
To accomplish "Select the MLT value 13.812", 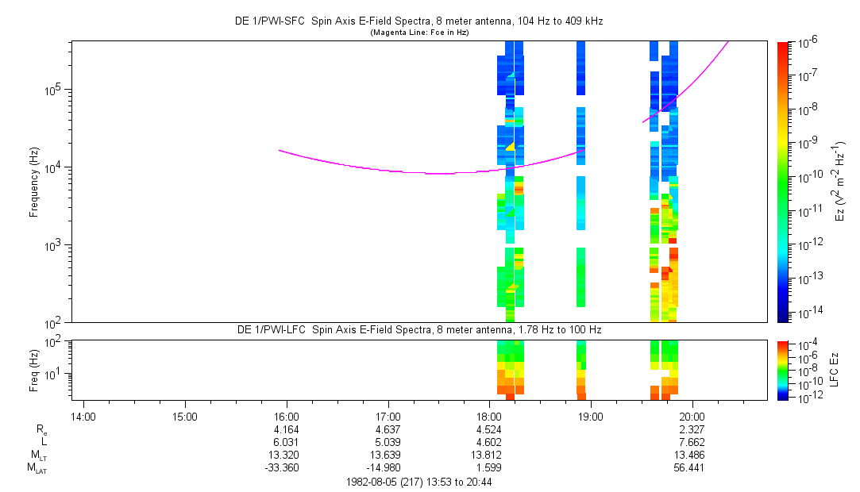I will (x=489, y=455).
